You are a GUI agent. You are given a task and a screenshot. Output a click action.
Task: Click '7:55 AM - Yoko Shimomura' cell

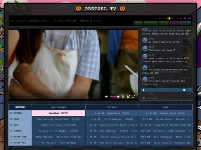click(166, 137)
